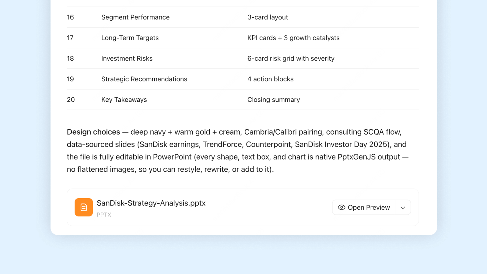Open Preview of the SanDisk presentation
Image resolution: width=487 pixels, height=274 pixels.
[x=364, y=207]
